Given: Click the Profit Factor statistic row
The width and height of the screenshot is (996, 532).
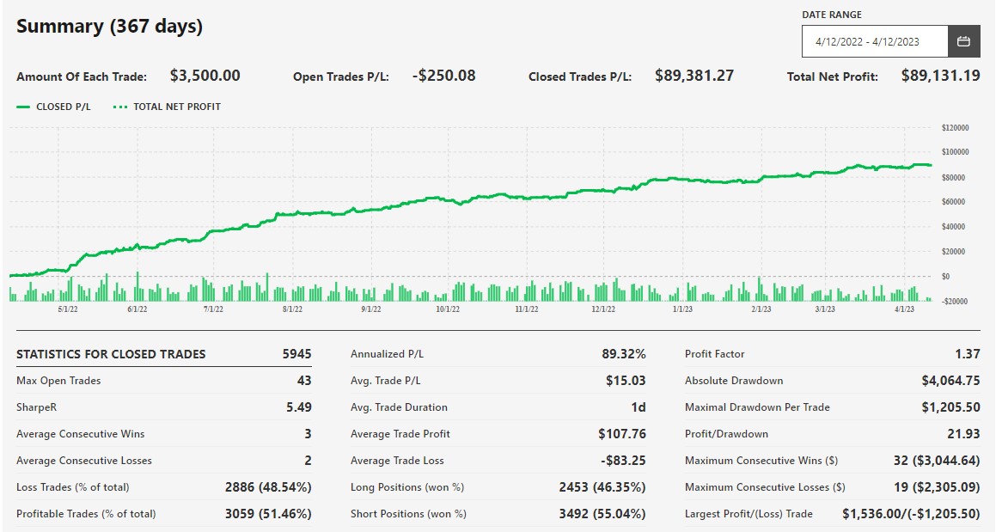Looking at the screenshot, I should 831,354.
